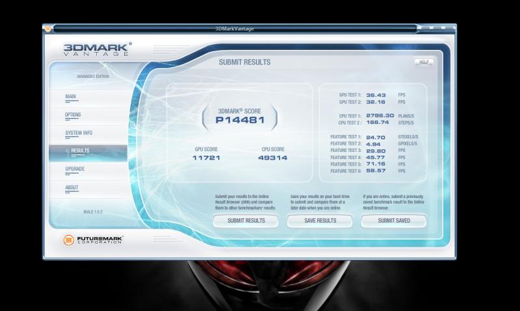The image size is (520, 311).
Task: Click the Submit Results button
Action: click(x=246, y=221)
